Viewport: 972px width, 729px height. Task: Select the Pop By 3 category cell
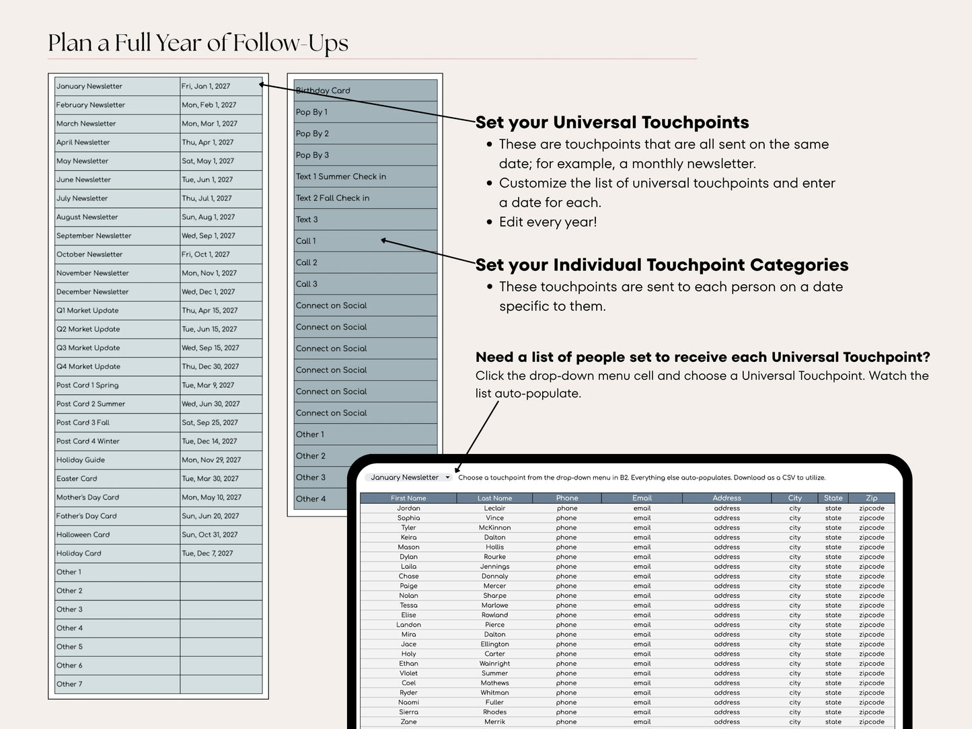365,155
